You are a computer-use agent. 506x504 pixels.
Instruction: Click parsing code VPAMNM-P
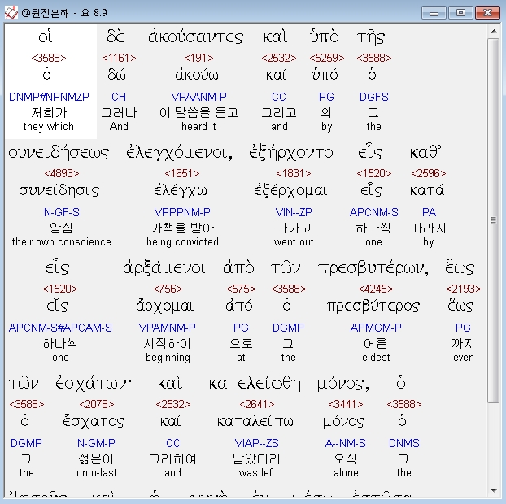[x=167, y=328]
